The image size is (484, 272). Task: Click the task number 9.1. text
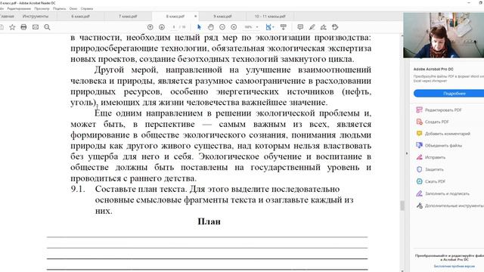[78, 189]
